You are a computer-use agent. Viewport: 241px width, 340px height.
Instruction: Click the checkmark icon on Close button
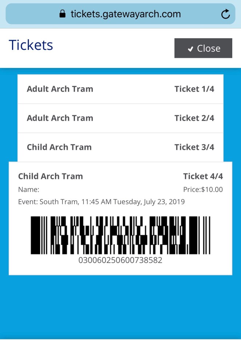[x=190, y=49]
